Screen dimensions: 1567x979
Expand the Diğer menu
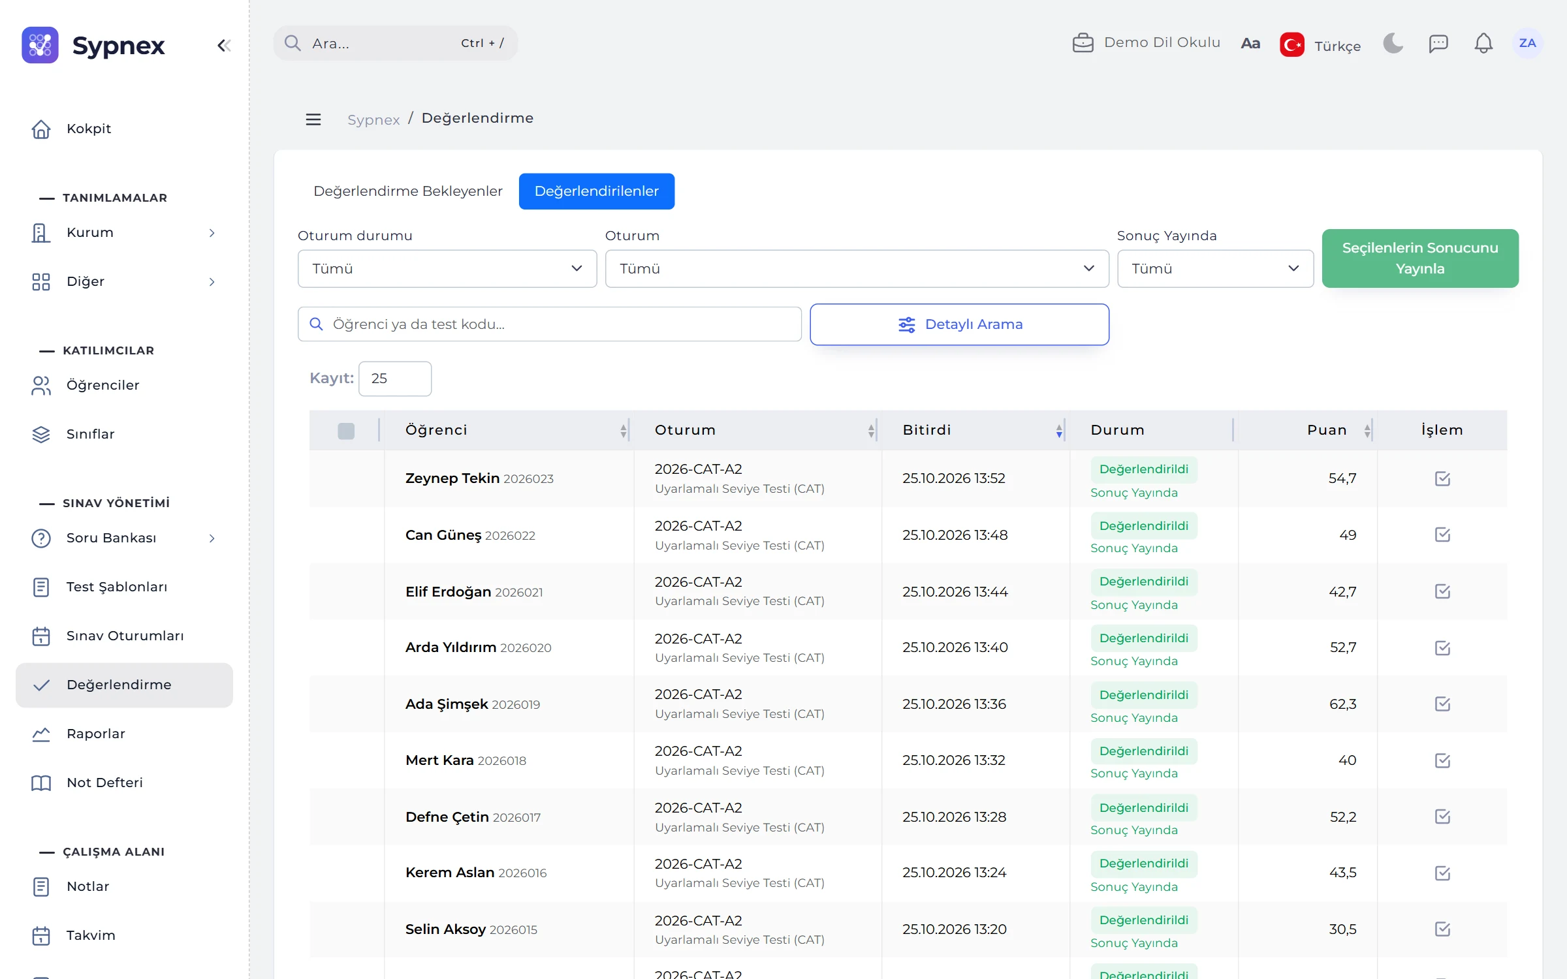pyautogui.click(x=124, y=281)
